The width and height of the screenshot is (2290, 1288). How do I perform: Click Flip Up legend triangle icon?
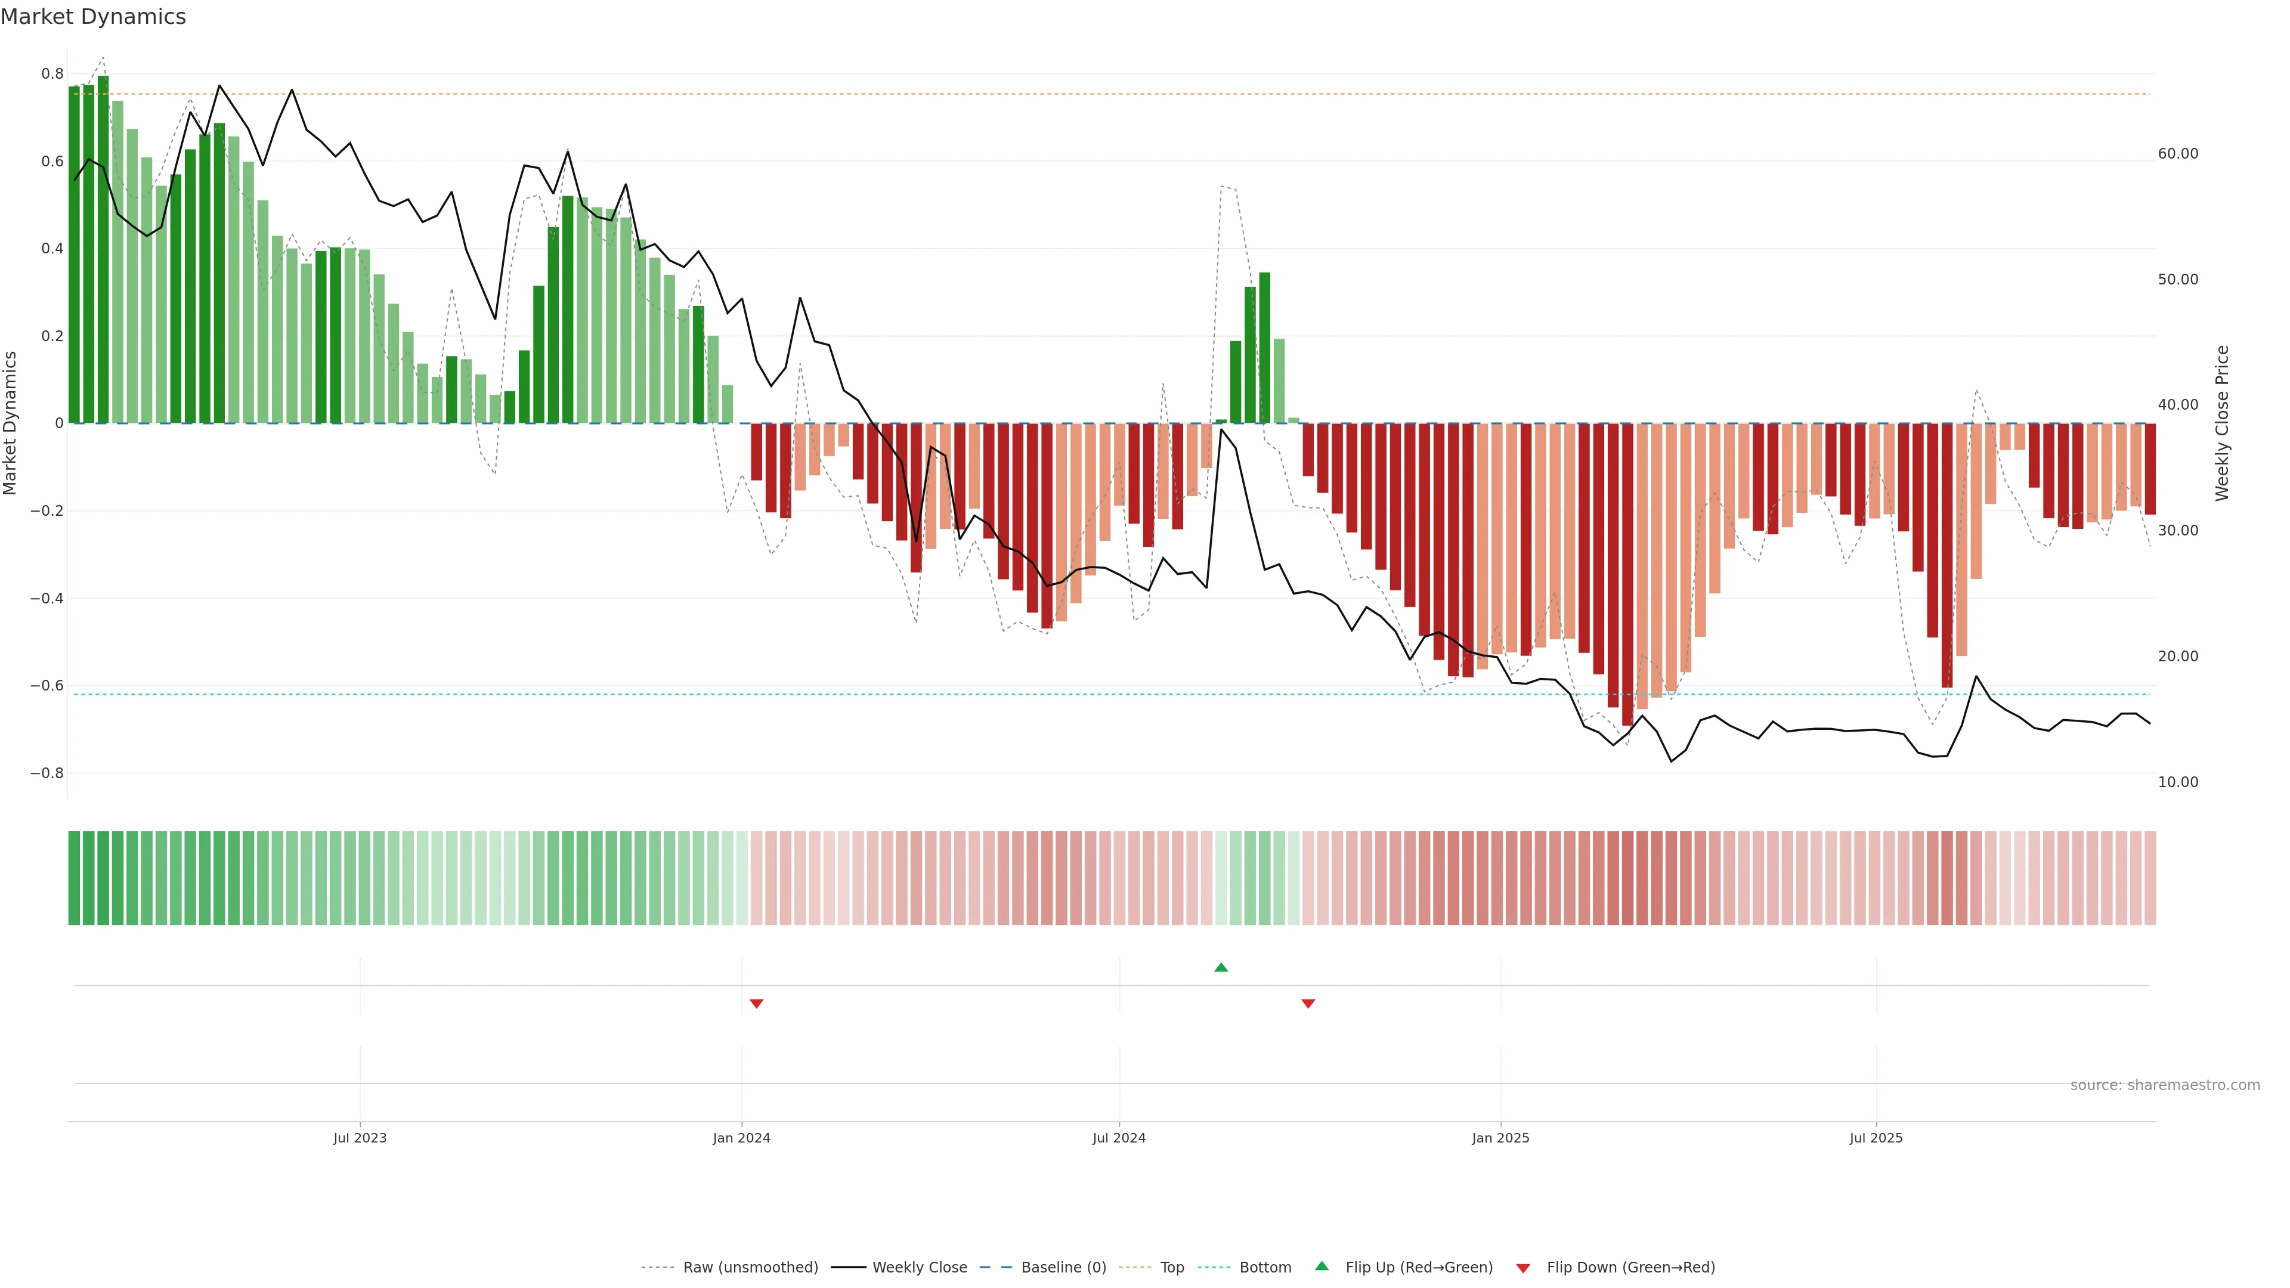click(x=1322, y=1266)
